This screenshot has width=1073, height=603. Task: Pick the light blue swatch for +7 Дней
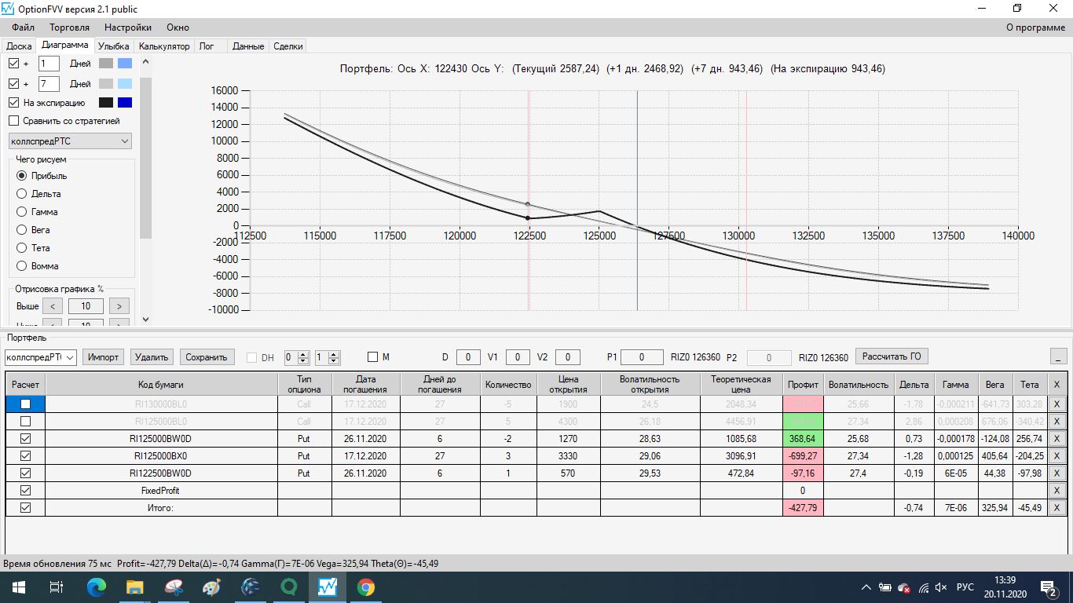click(x=125, y=83)
